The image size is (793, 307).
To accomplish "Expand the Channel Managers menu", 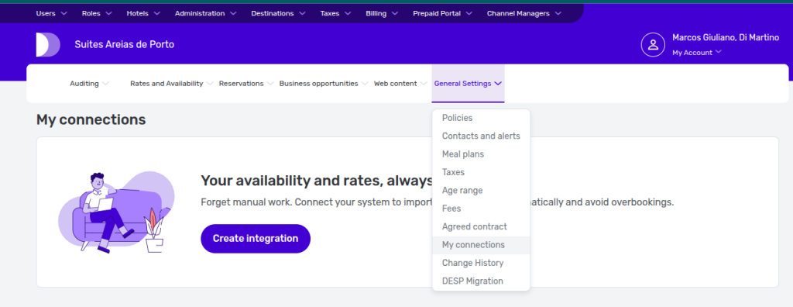I will [x=524, y=14].
